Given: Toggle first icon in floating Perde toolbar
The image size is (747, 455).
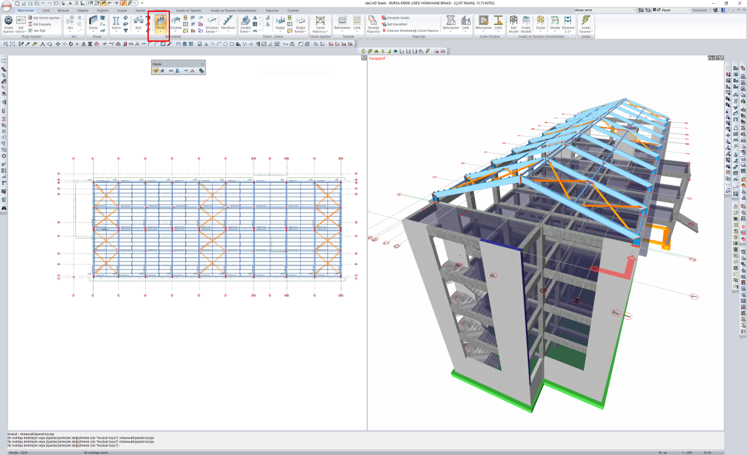Looking at the screenshot, I should [156, 71].
